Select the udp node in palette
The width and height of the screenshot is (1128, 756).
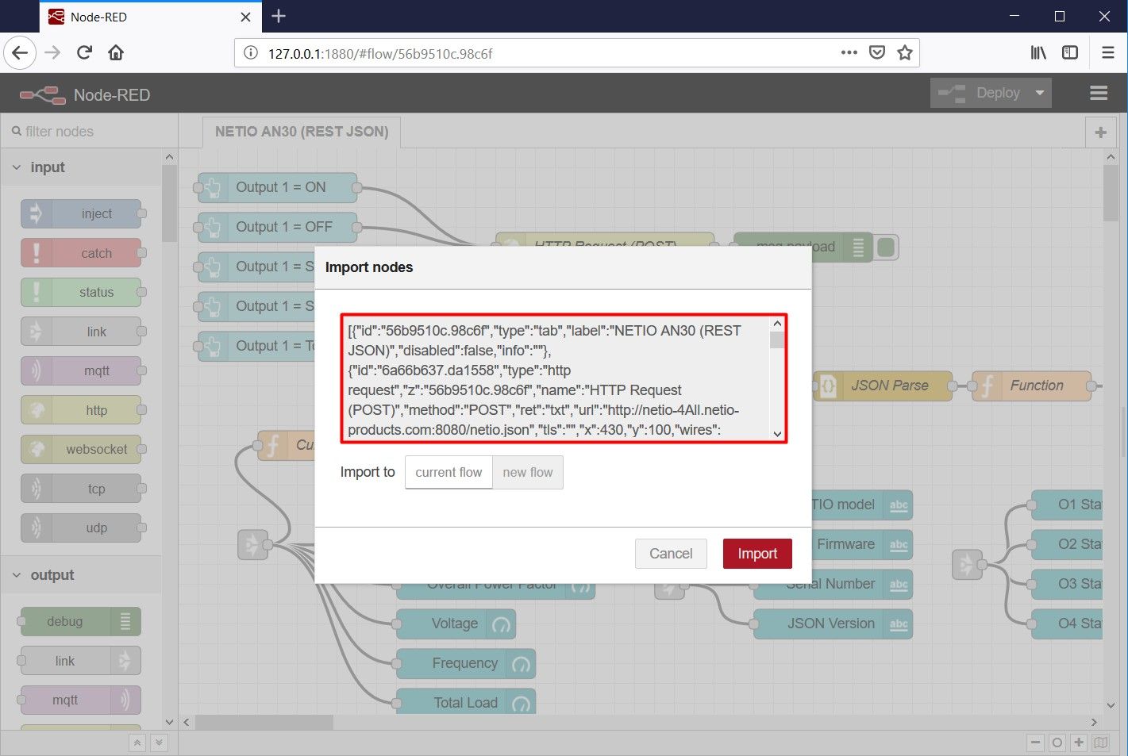(82, 528)
